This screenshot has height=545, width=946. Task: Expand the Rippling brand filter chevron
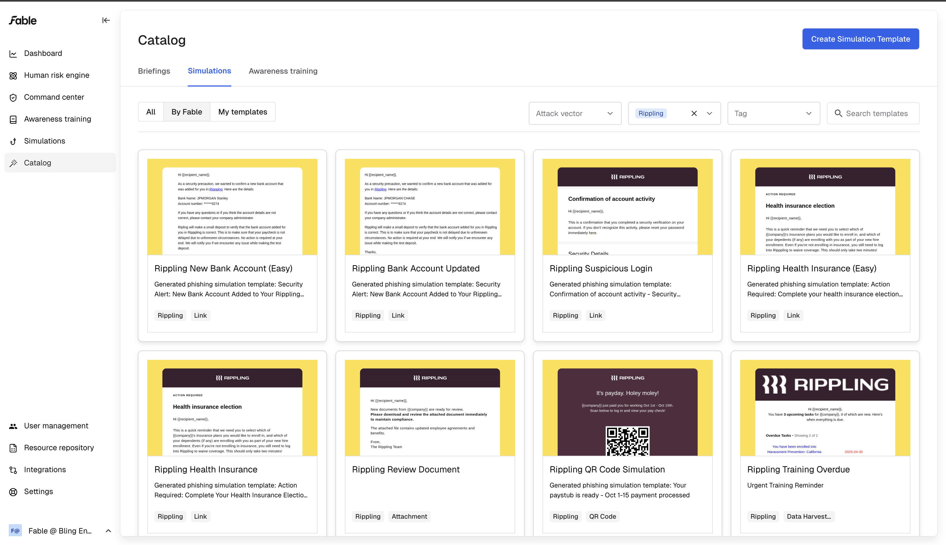pyautogui.click(x=709, y=113)
